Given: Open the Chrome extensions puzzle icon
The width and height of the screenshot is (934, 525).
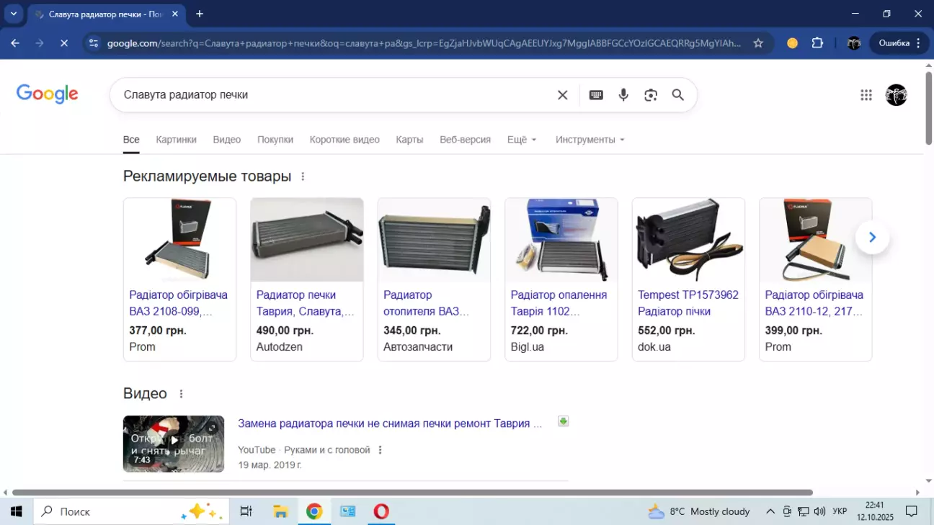Looking at the screenshot, I should coord(817,43).
